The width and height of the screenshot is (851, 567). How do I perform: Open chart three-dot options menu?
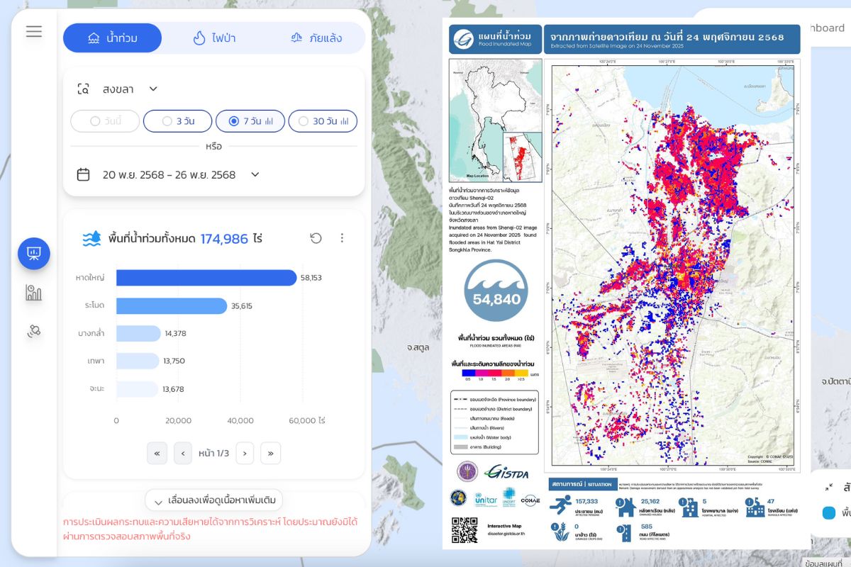[342, 238]
